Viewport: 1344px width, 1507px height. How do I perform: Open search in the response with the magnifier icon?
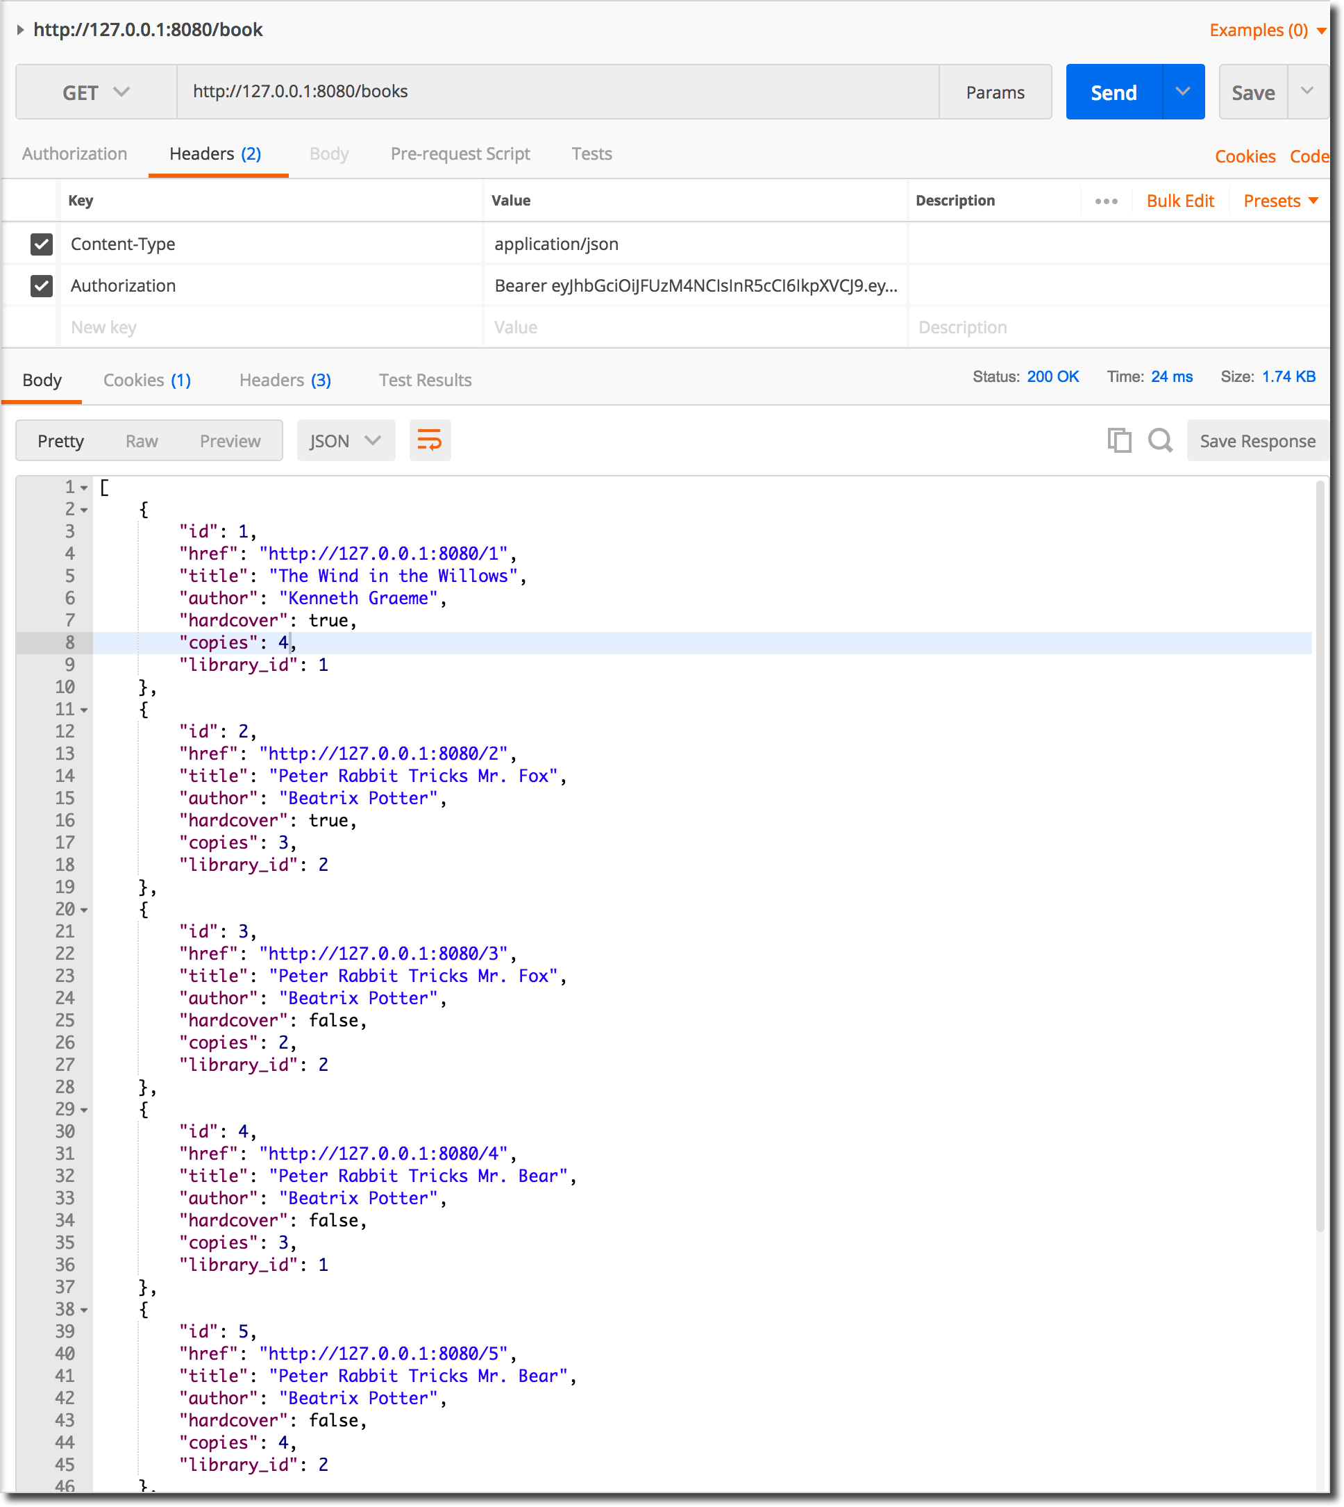1160,440
